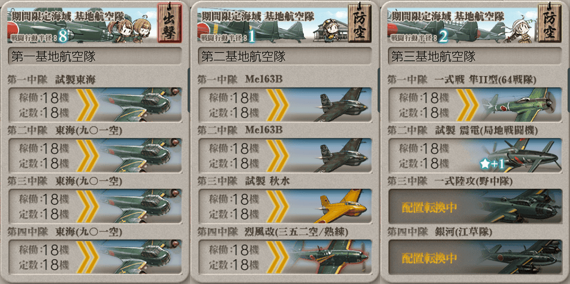The height and width of the screenshot is (284, 570).
Task: Toggle the 出撃 sortie tag on first air base
Action: pos(169,22)
